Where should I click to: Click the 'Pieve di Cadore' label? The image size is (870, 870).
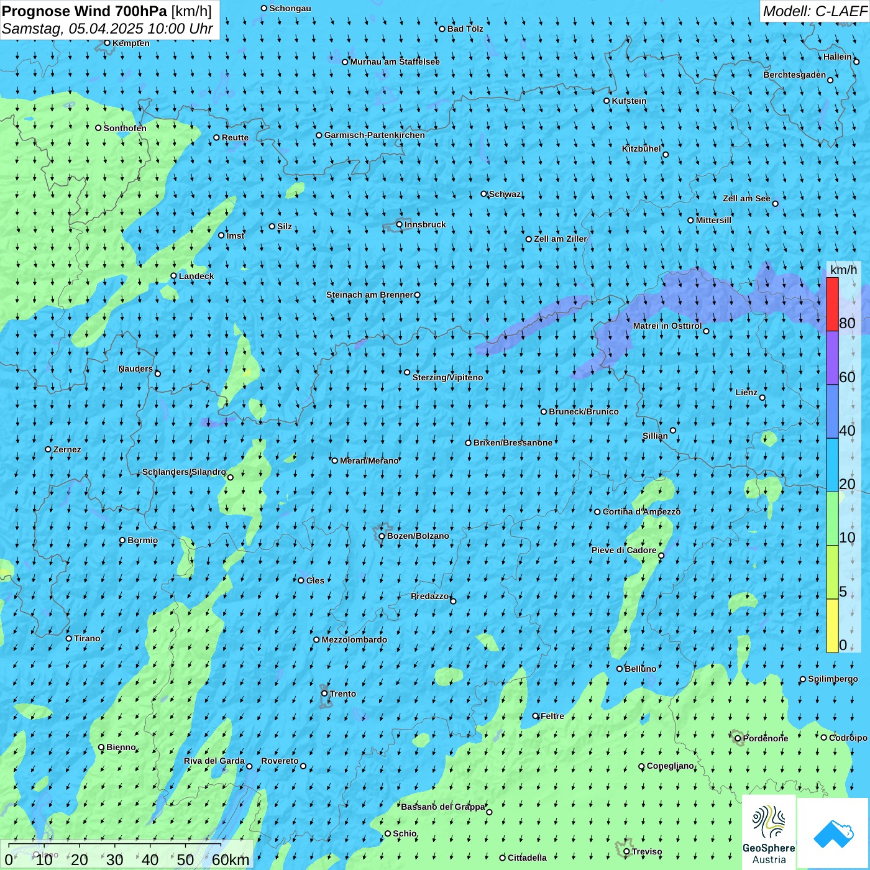click(x=624, y=550)
